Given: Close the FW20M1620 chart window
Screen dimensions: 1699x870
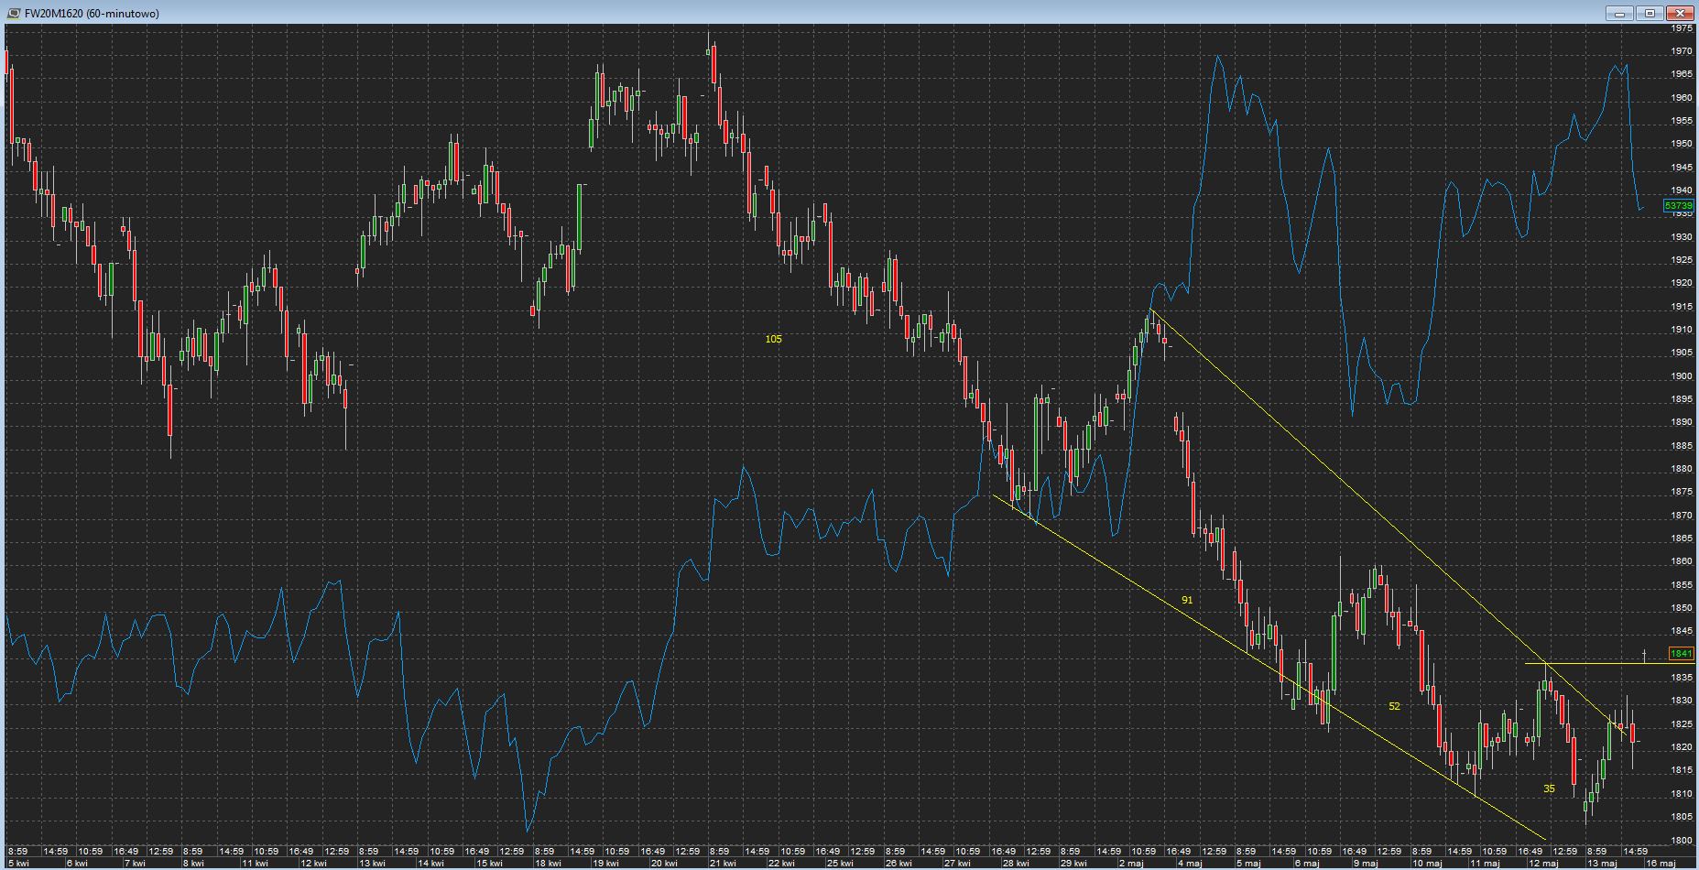Looking at the screenshot, I should (x=1680, y=13).
